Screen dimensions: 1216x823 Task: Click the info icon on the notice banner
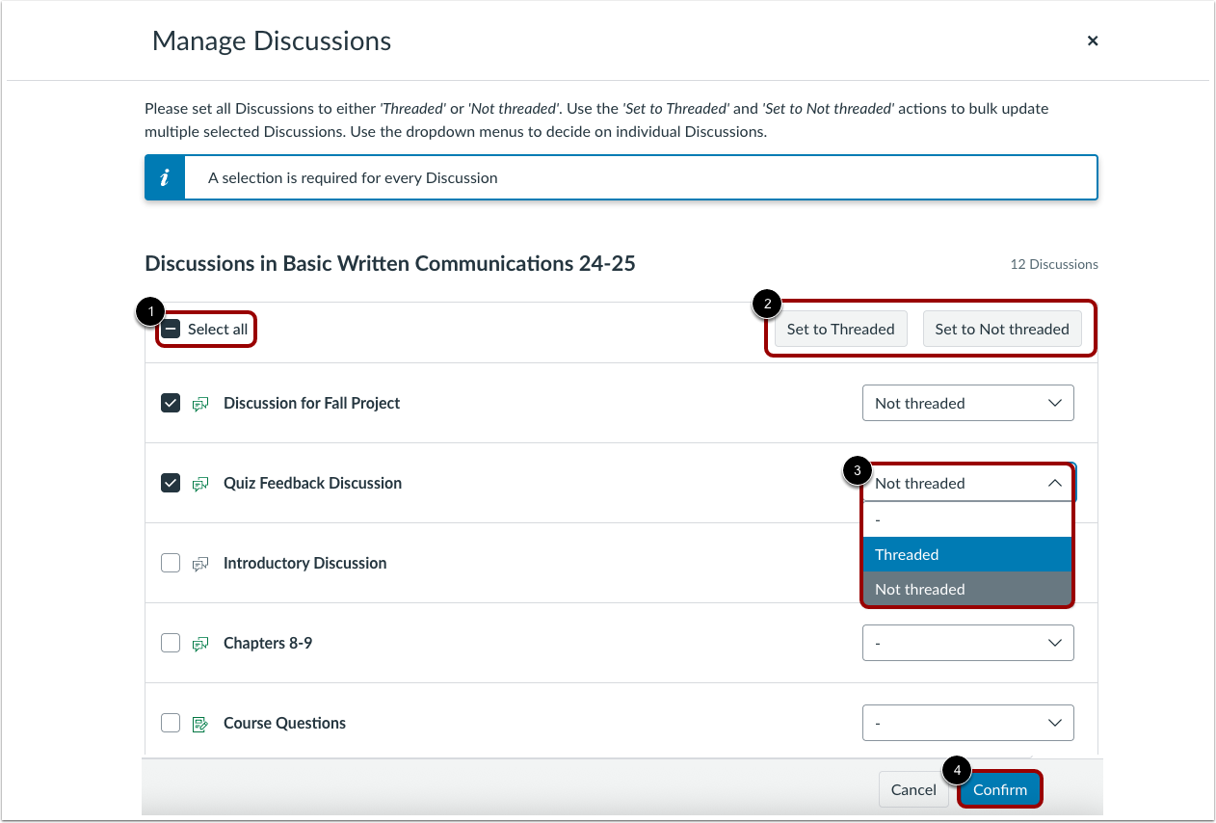pos(165,177)
